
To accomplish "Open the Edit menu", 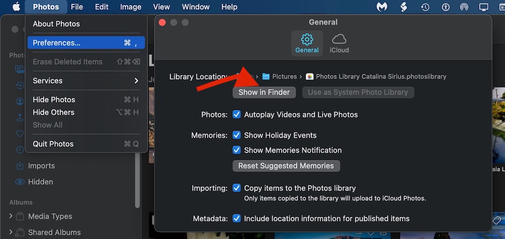I will 102,7.
